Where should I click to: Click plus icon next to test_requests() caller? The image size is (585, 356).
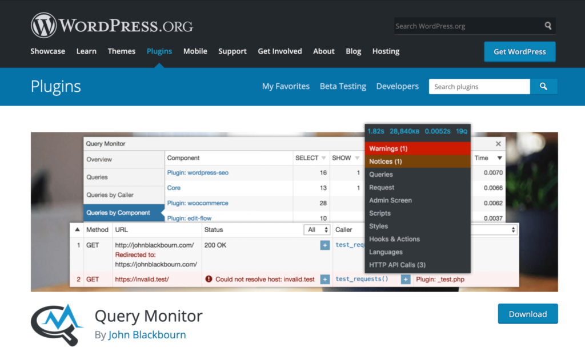[x=406, y=280]
